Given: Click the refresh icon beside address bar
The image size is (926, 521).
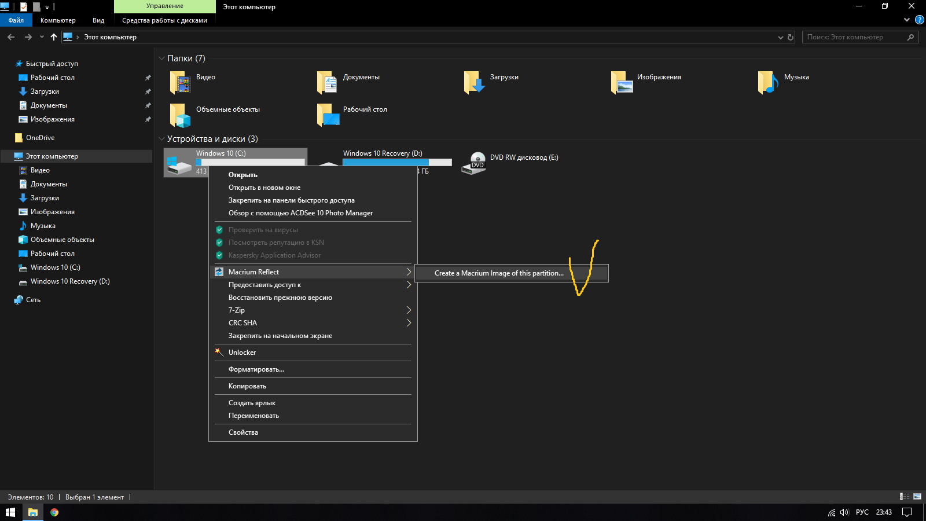Looking at the screenshot, I should click(x=791, y=37).
